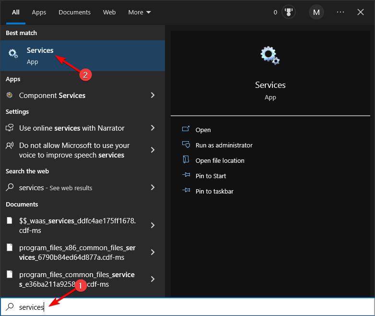Click the Pin to Start pin icon

pos(186,175)
